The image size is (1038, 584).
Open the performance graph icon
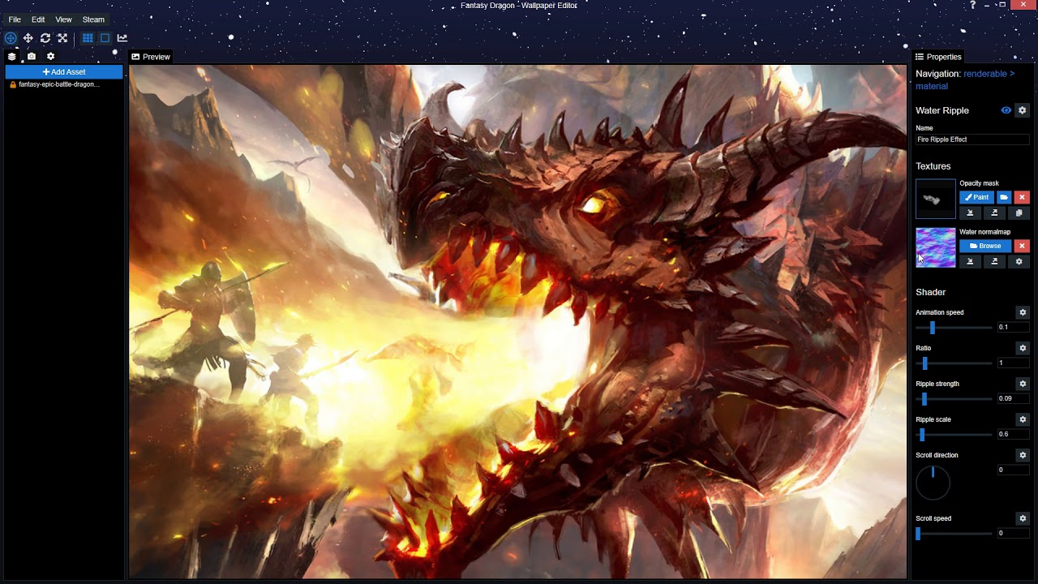coord(122,38)
